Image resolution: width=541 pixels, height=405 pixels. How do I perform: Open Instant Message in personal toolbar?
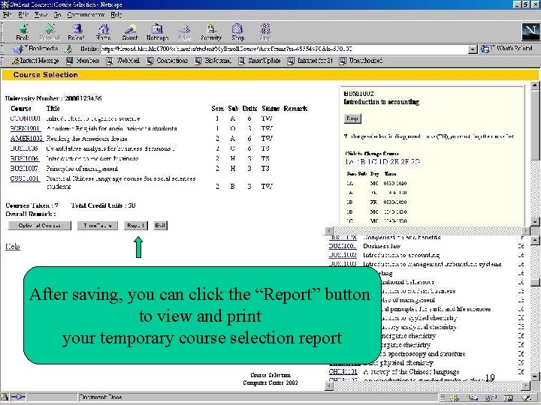[35, 61]
